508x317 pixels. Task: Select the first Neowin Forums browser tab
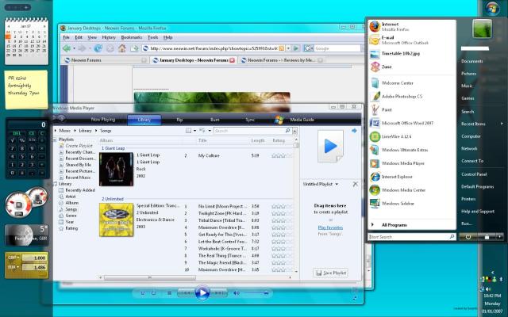click(x=105, y=60)
